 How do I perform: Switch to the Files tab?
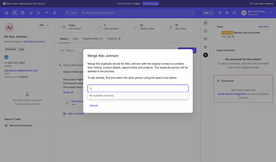pos(76,39)
